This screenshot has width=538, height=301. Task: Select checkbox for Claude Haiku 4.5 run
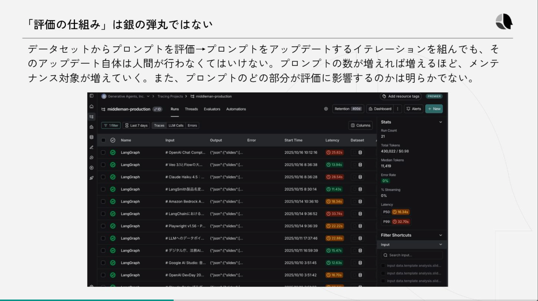103,177
